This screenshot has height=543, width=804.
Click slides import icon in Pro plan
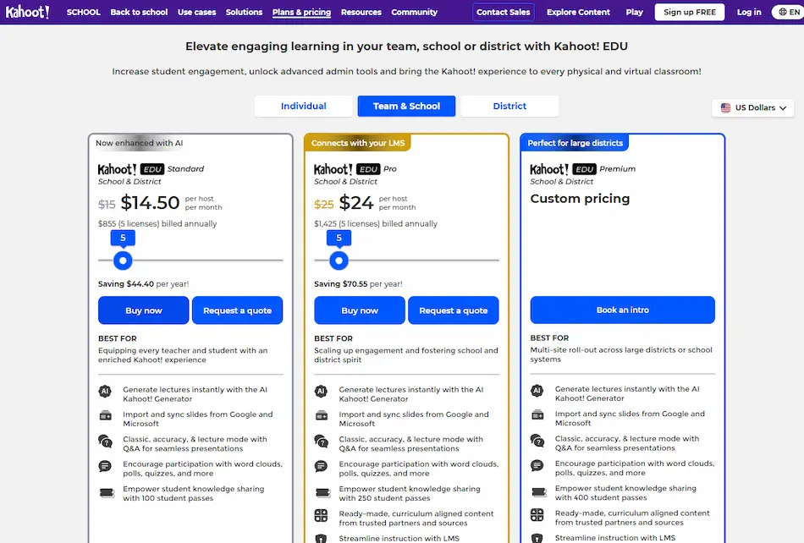tap(321, 416)
